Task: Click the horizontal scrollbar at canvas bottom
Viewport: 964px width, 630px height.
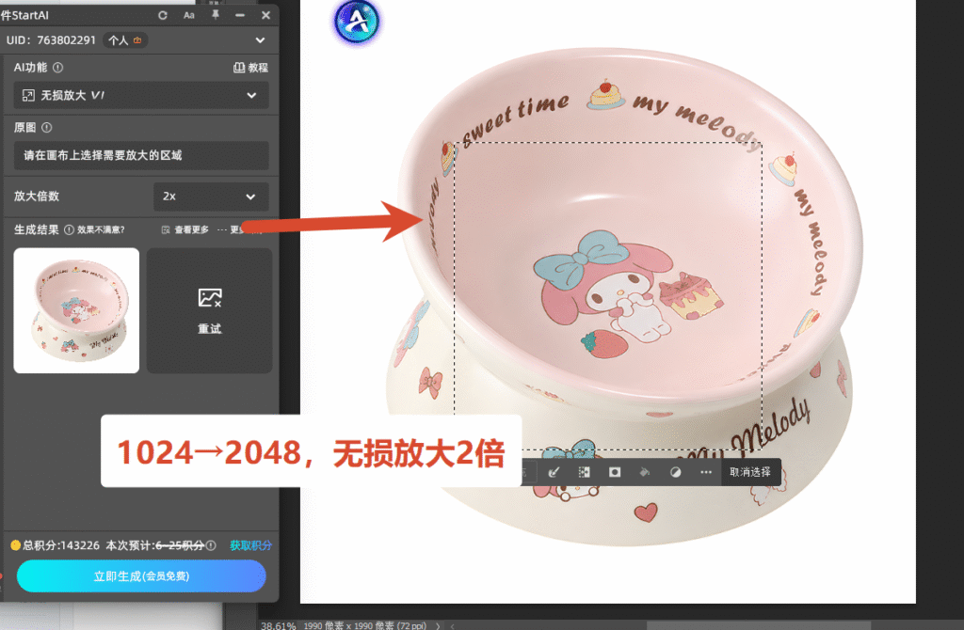Action: click(759, 625)
